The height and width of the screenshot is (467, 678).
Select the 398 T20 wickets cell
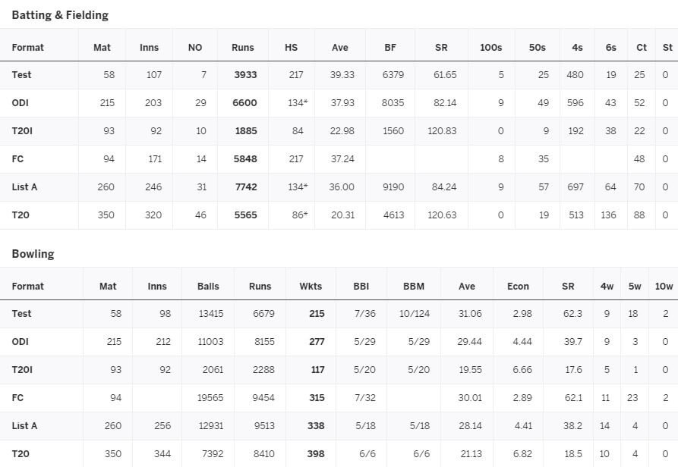(x=316, y=453)
